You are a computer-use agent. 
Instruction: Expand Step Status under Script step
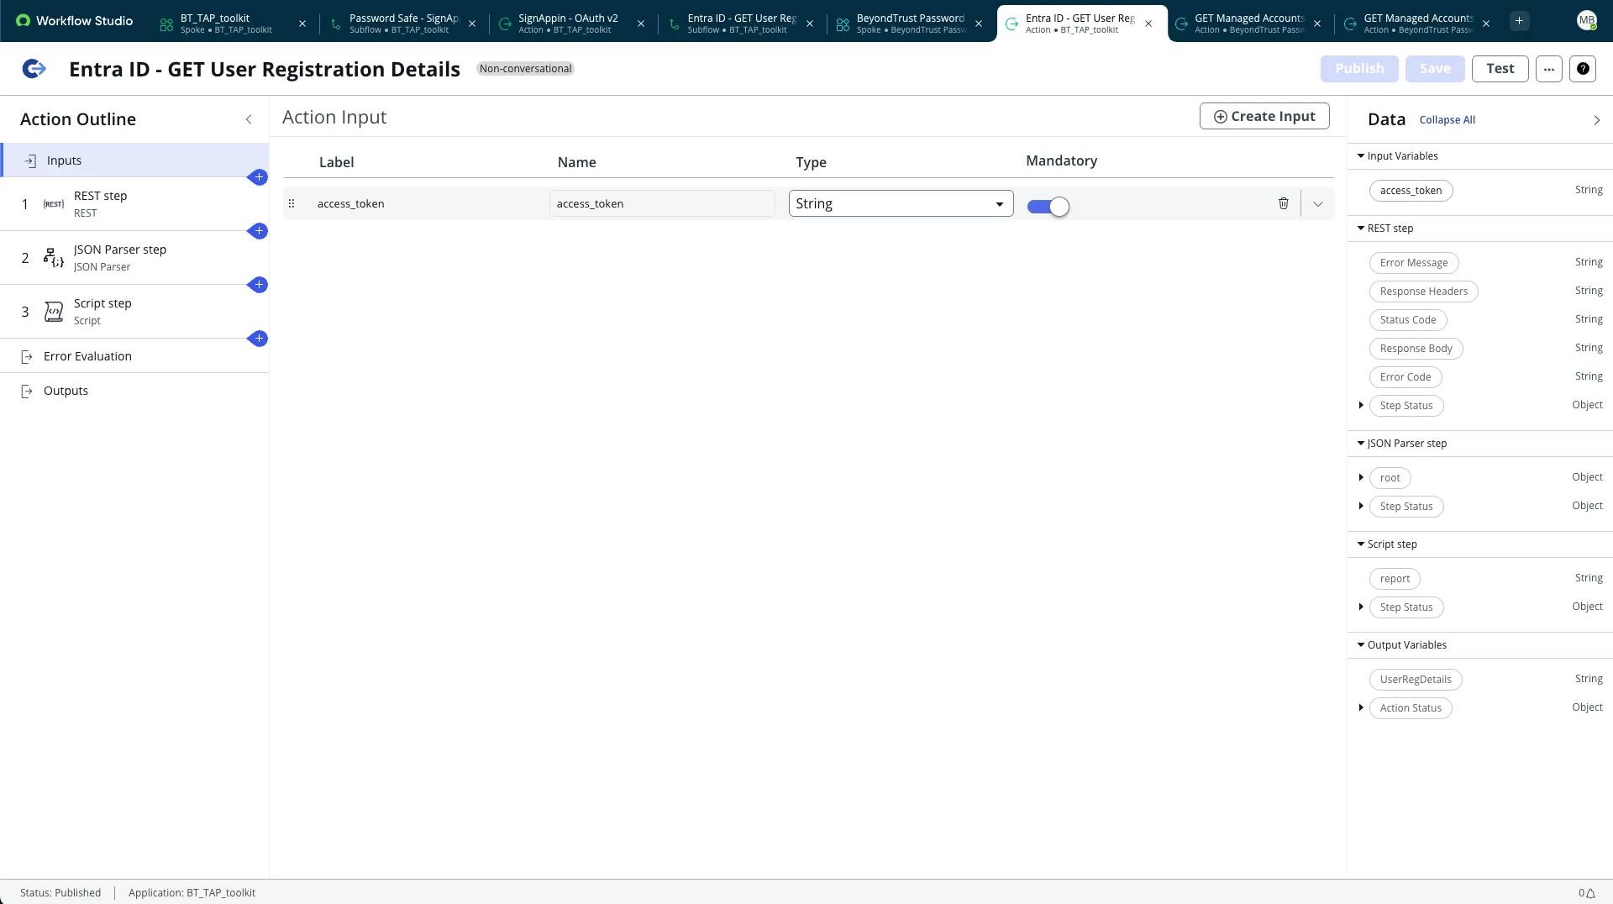(1361, 607)
